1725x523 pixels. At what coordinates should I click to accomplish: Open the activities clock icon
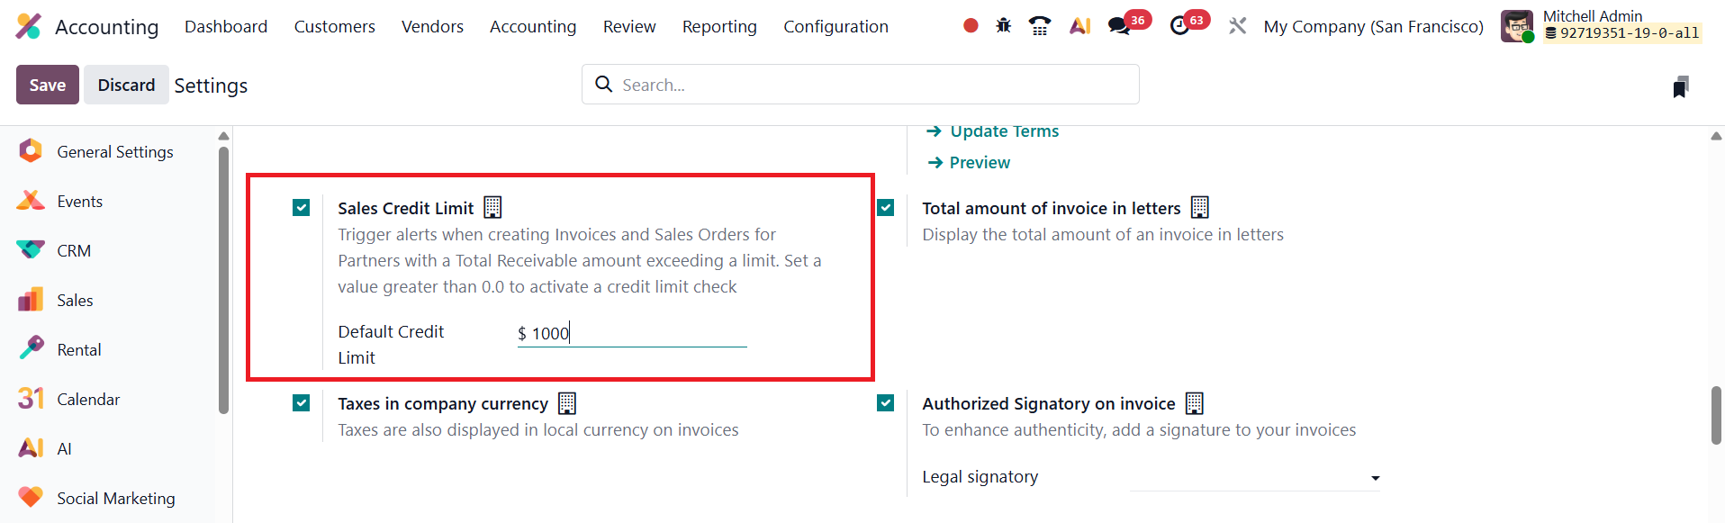click(1179, 26)
